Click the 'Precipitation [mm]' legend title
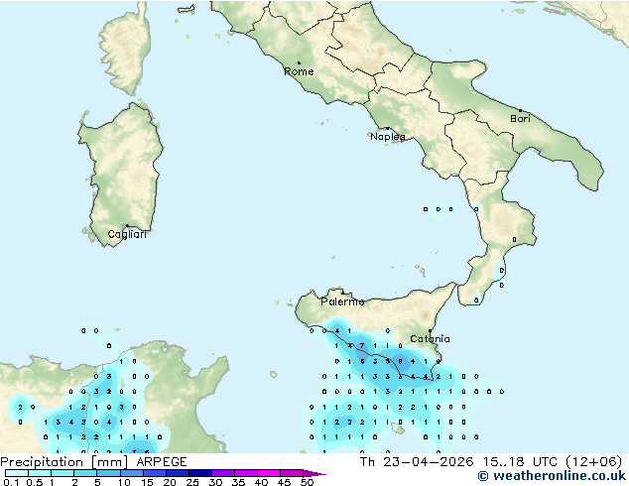Screen dimensions: 629x486 coord(64,462)
